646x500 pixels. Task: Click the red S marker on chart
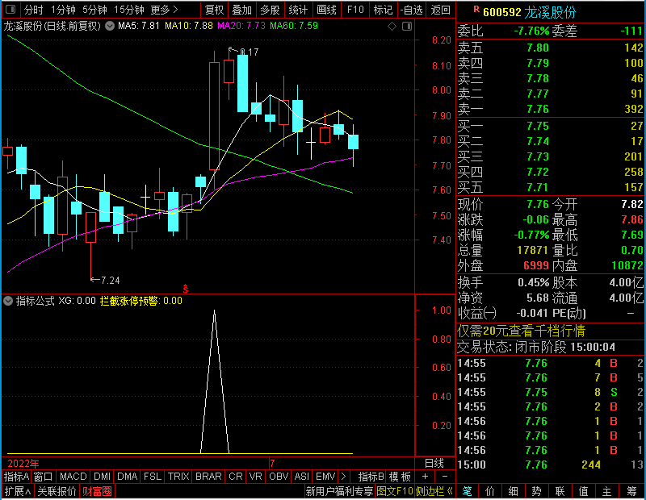(x=186, y=289)
